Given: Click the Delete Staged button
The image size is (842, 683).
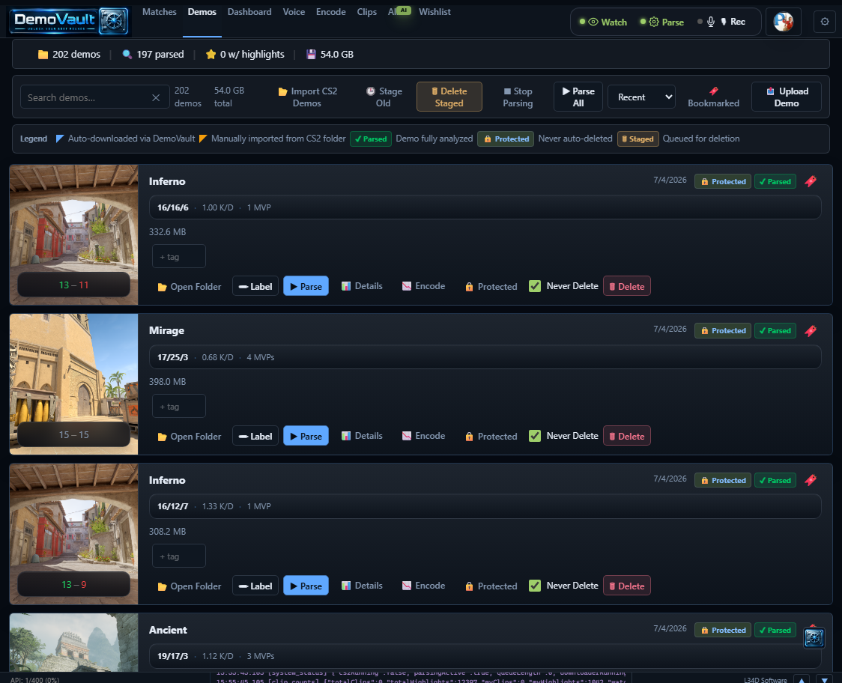Looking at the screenshot, I should pyautogui.click(x=449, y=97).
